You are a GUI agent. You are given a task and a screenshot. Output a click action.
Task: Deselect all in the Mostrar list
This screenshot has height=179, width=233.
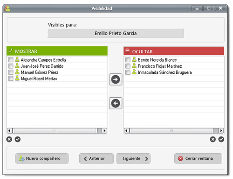9,139
